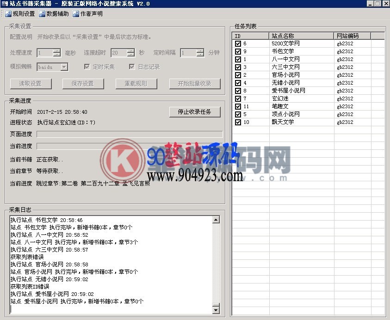Toggle checkbox for 顶点小说网
This screenshot has height=320, width=390.
(238, 114)
